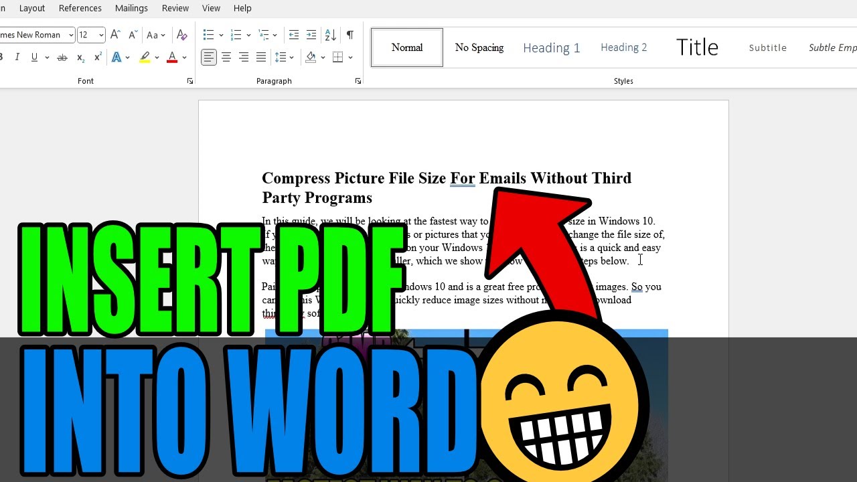
Task: Click the document heading text
Action: (447, 187)
